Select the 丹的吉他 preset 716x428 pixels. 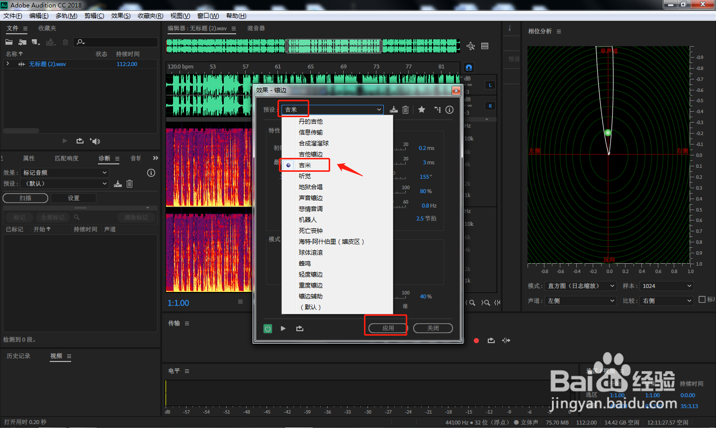point(337,122)
